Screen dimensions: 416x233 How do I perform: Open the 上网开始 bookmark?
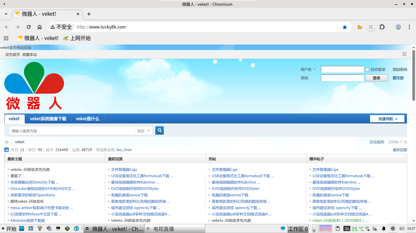(x=77, y=38)
